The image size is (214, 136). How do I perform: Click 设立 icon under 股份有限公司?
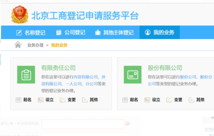coord(147,100)
